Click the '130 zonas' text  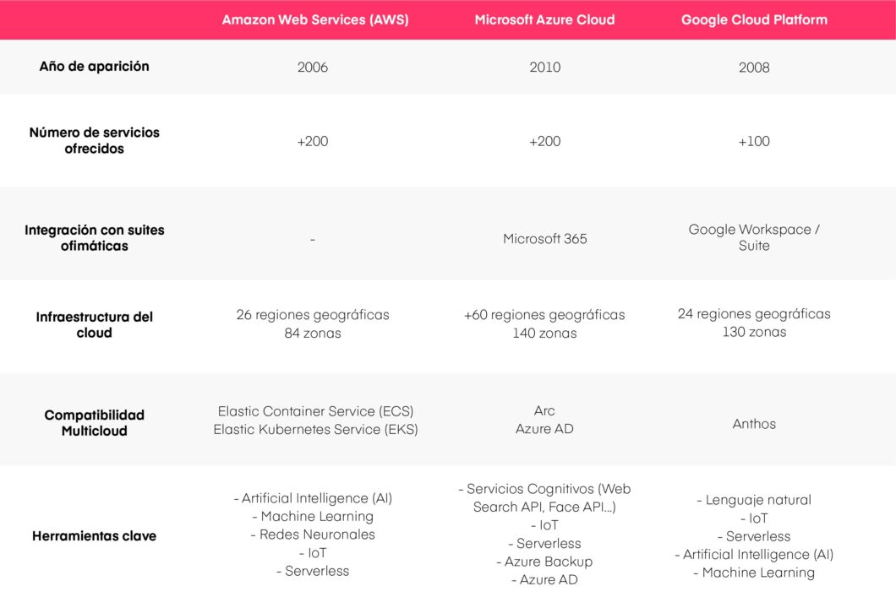click(x=754, y=332)
